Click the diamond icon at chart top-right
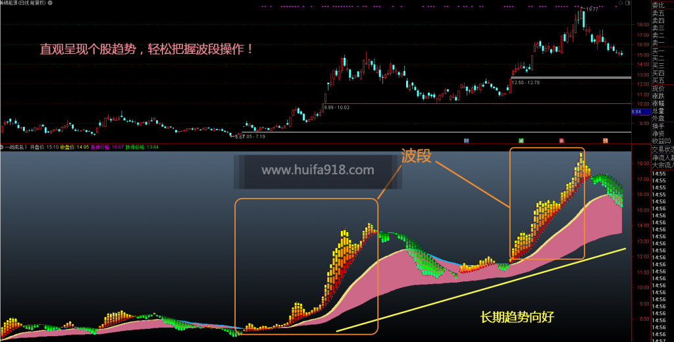Image resolution: width=674 pixels, height=342 pixels. point(619,3)
